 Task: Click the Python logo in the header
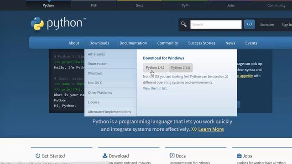pos(58,24)
